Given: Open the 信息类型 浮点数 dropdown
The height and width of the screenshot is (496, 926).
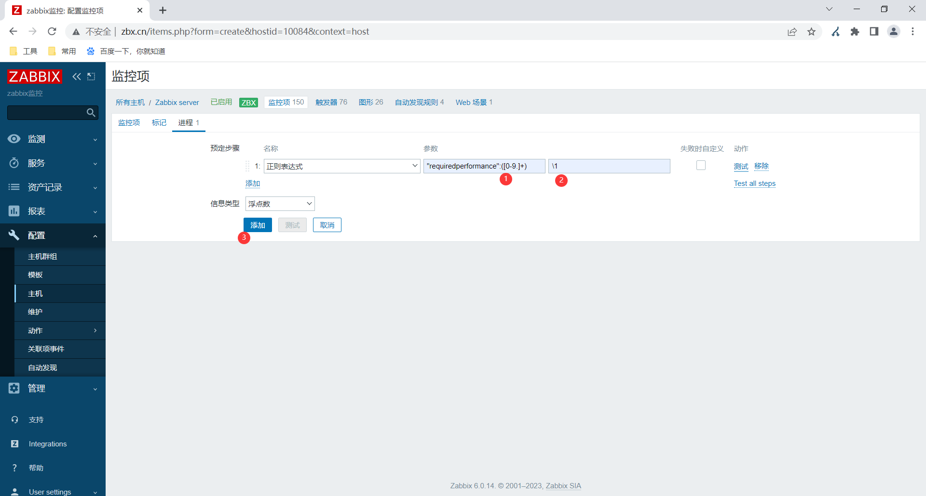Looking at the screenshot, I should pyautogui.click(x=280, y=204).
